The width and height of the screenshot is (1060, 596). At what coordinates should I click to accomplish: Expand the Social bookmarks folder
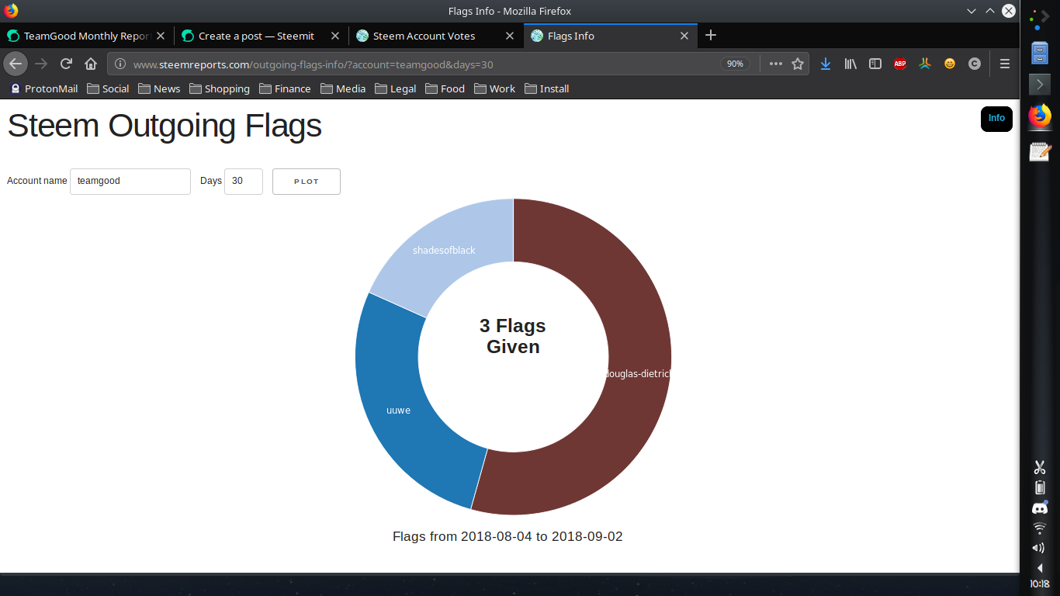click(x=108, y=88)
